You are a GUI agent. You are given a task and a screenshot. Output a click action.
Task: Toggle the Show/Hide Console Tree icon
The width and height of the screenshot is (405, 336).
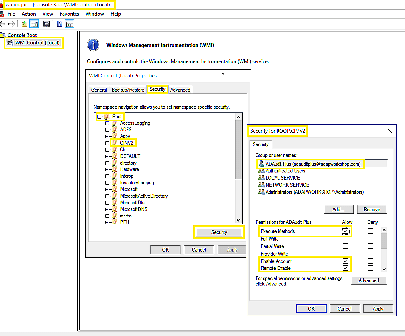click(x=34, y=24)
